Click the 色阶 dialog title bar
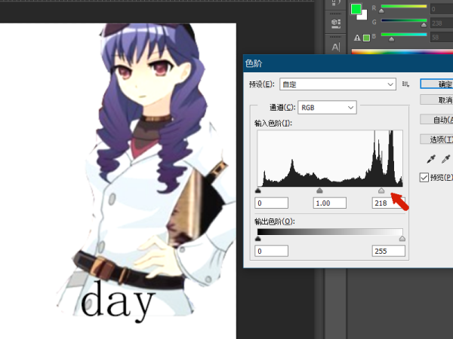453x339 pixels. click(x=348, y=63)
